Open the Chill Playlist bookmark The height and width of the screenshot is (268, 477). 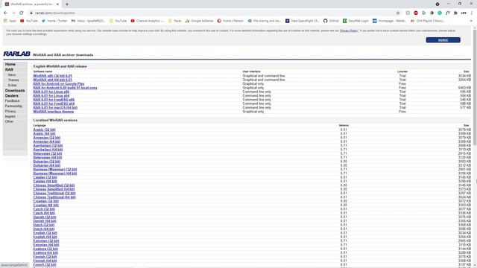(x=427, y=21)
